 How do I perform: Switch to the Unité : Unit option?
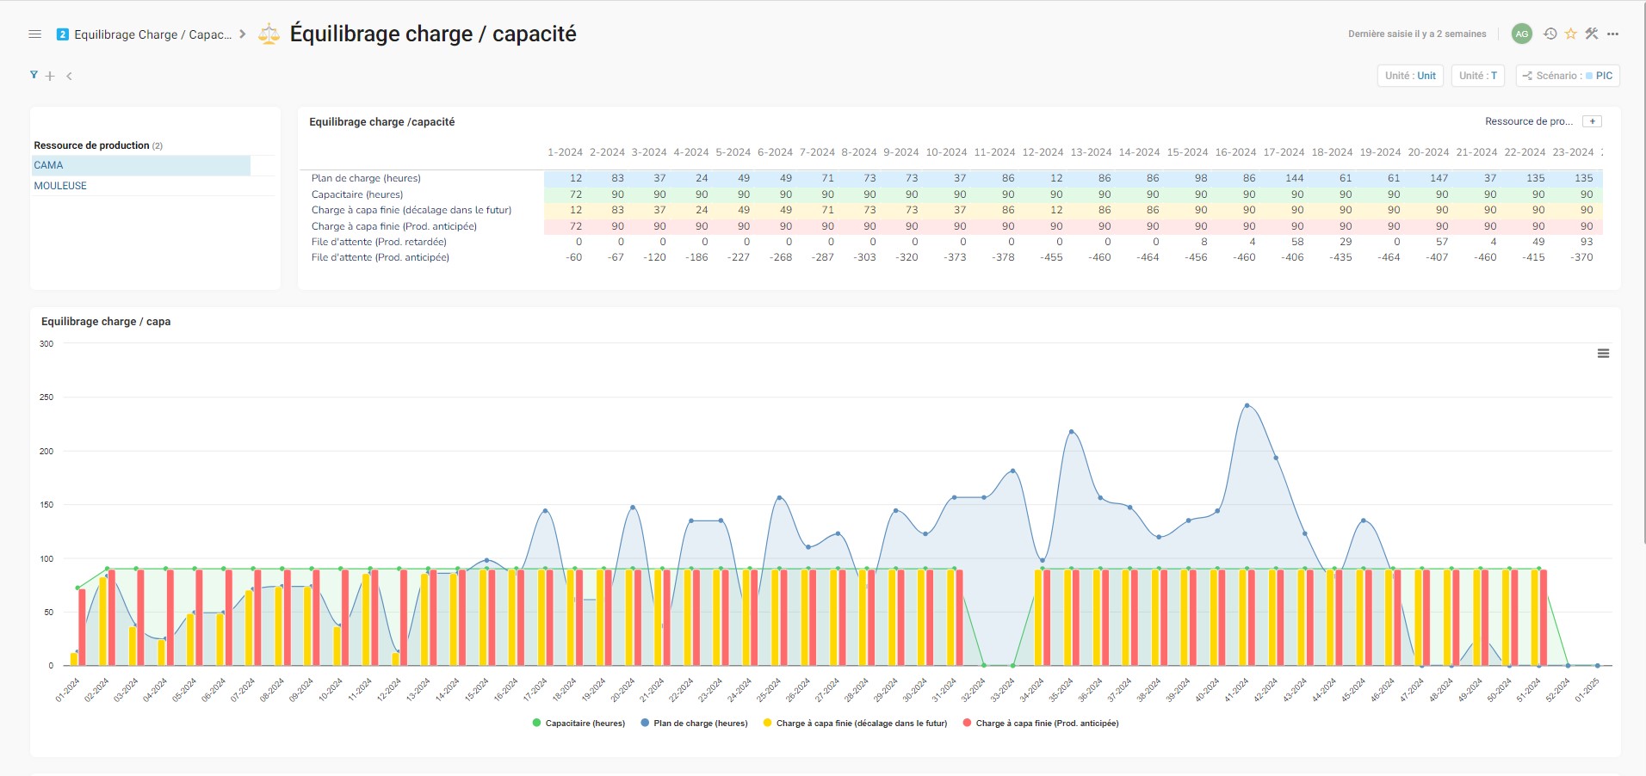coord(1411,76)
